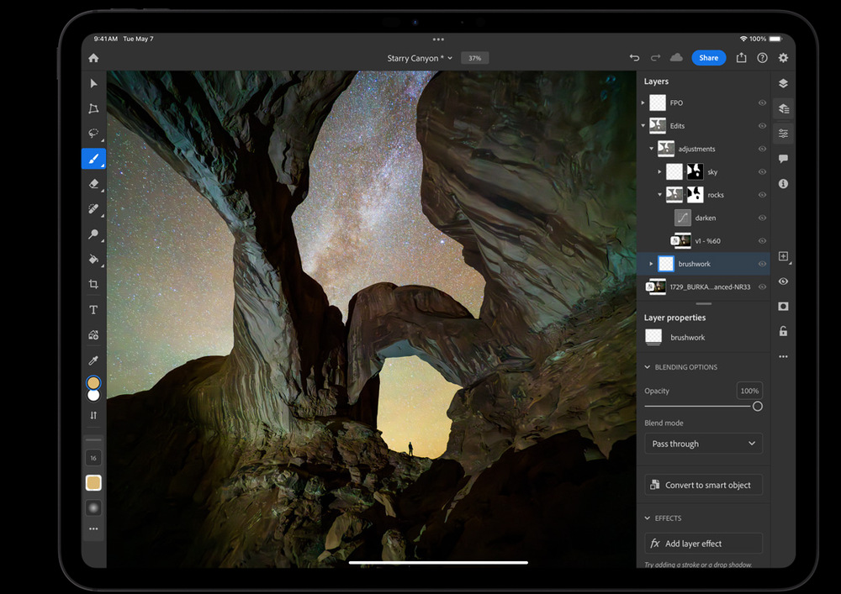Expand the FPO layer group
The height and width of the screenshot is (594, 841).
pyautogui.click(x=643, y=103)
